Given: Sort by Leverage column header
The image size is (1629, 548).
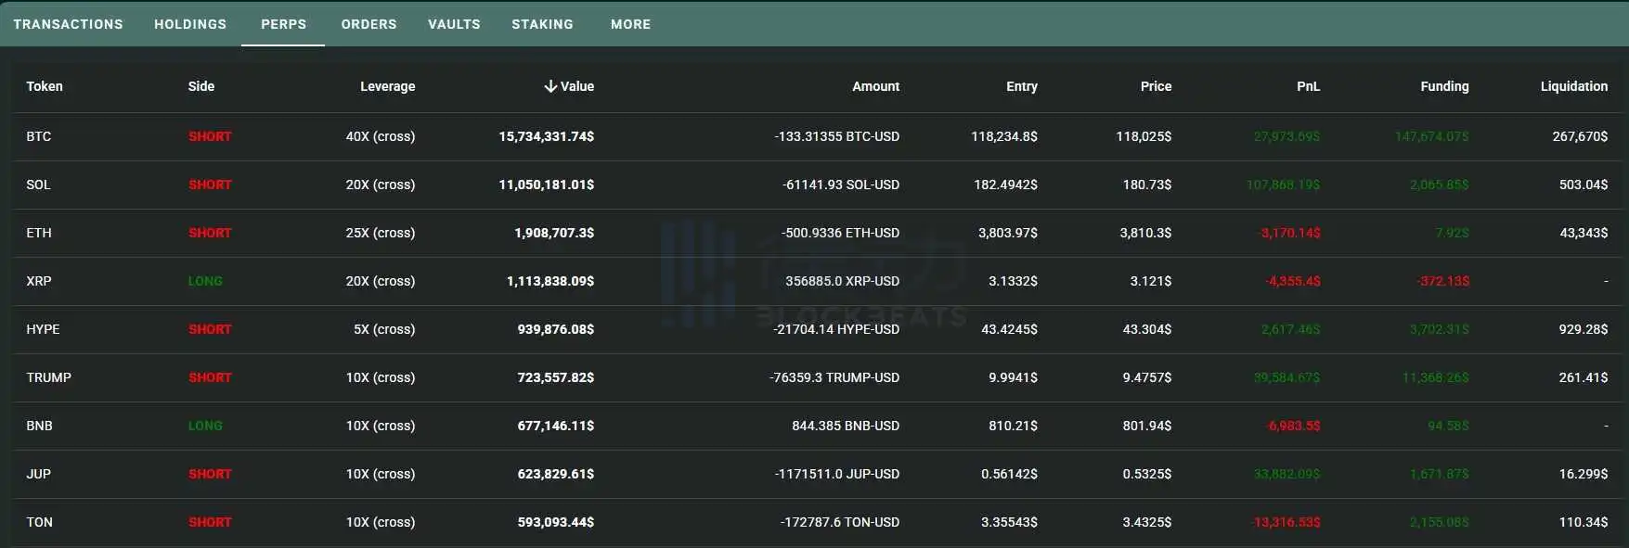Looking at the screenshot, I should (388, 86).
